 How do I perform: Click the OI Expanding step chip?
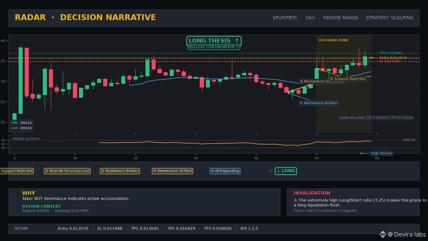point(225,171)
